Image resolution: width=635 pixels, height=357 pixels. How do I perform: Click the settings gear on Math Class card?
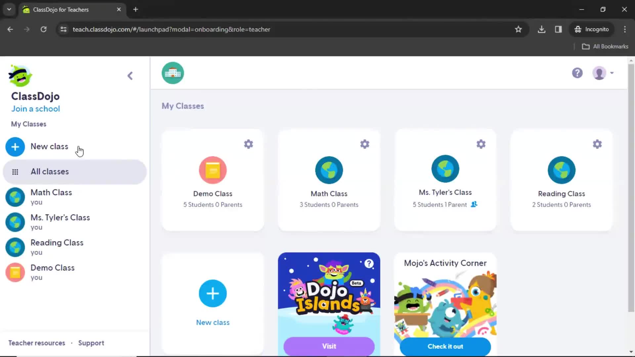[x=364, y=144]
